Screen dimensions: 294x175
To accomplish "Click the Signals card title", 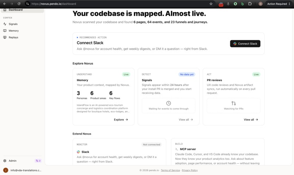I will [x=147, y=80].
